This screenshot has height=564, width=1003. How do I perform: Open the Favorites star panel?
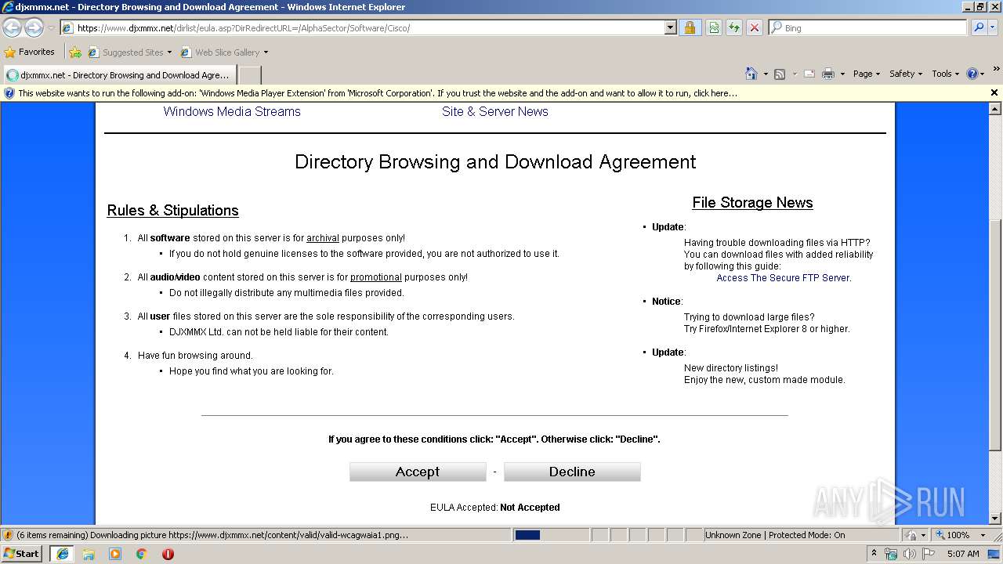10,52
